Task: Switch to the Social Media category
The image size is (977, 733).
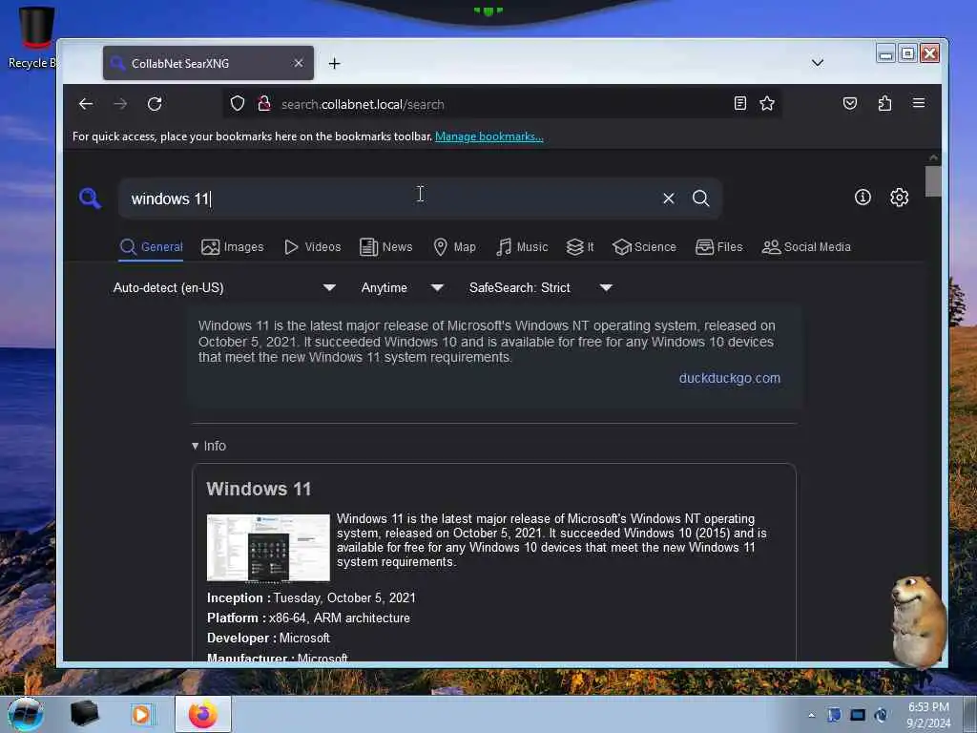Action: pos(806,247)
